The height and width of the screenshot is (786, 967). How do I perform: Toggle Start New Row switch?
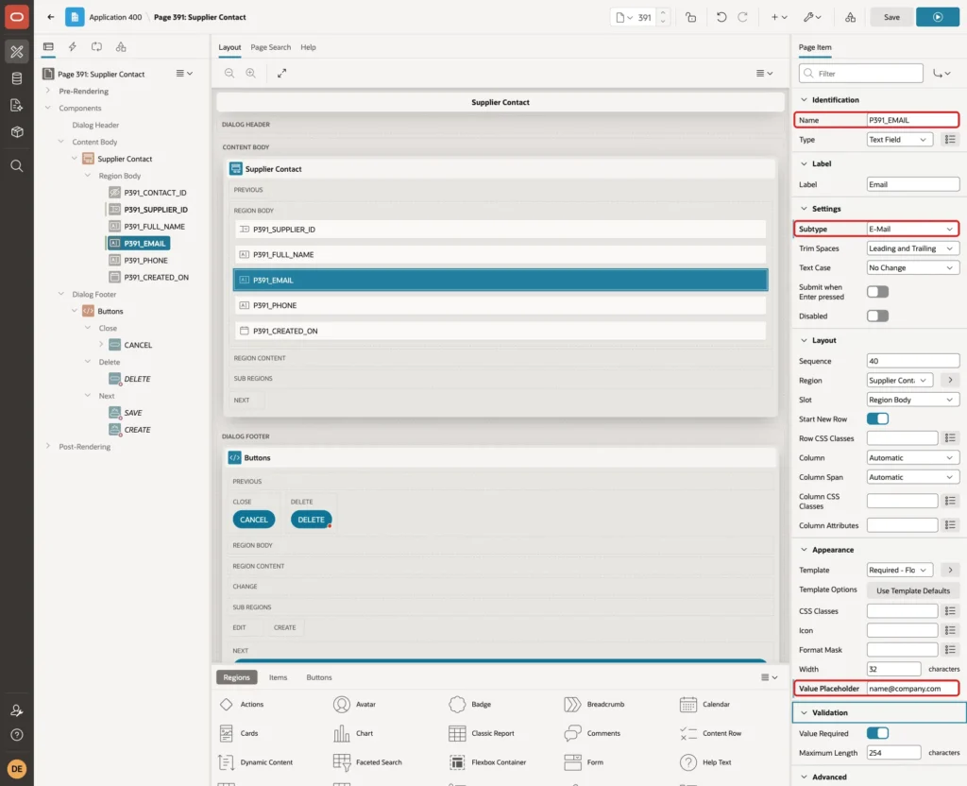[x=877, y=419]
